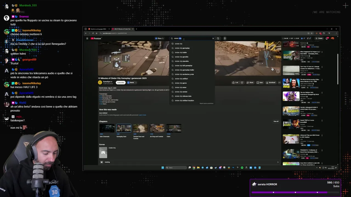This screenshot has width=351, height=197.
Task: Jump to the Tactical Gear and Combat chapter
Action: 140,128
